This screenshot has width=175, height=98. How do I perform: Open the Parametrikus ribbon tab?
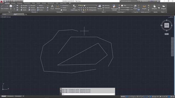coord(27,3)
